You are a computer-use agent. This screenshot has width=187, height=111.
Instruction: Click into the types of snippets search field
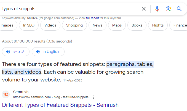point(70,9)
